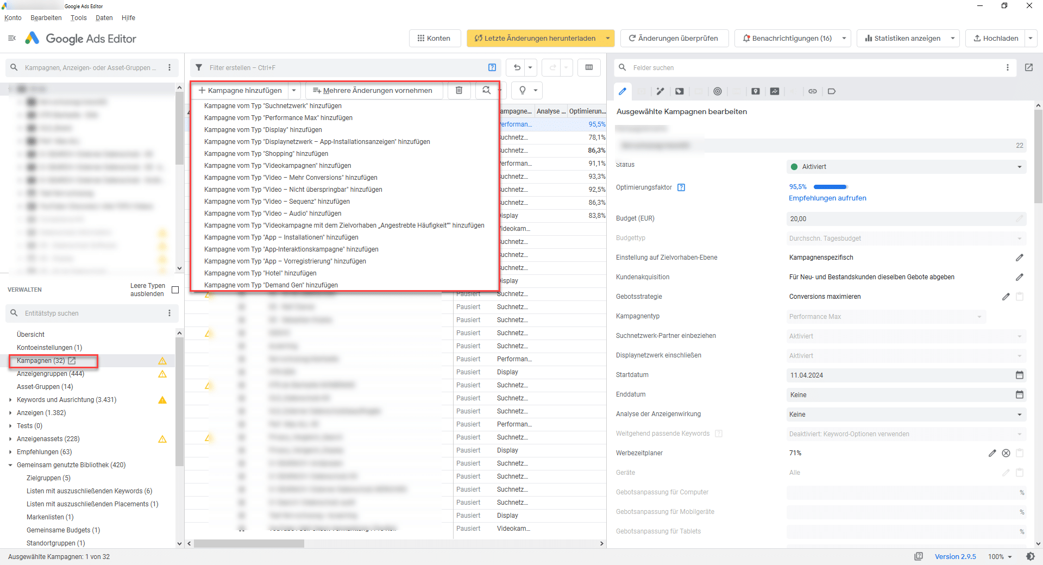Click the Optimierungsfaktor progress bar
The width and height of the screenshot is (1043, 565).
pyautogui.click(x=830, y=187)
